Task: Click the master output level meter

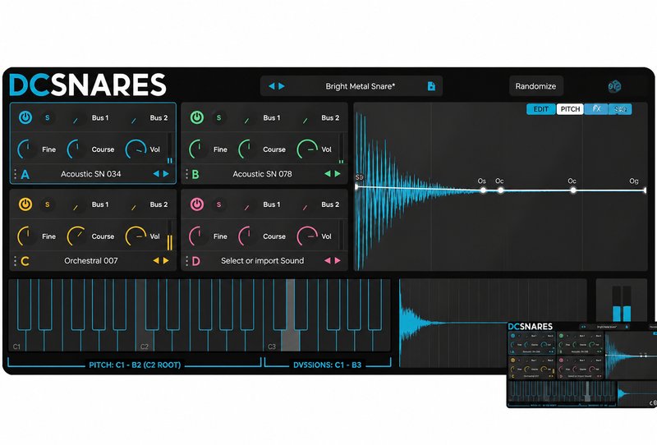Action: click(x=622, y=304)
